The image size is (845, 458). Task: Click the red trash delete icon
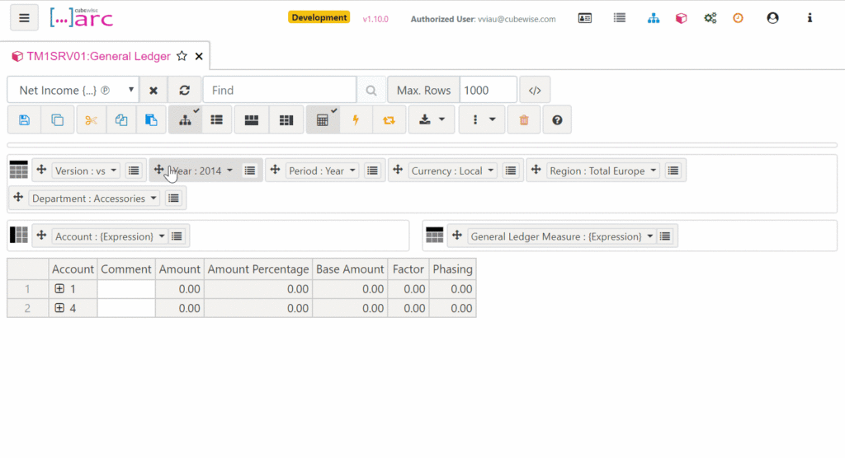(x=523, y=120)
